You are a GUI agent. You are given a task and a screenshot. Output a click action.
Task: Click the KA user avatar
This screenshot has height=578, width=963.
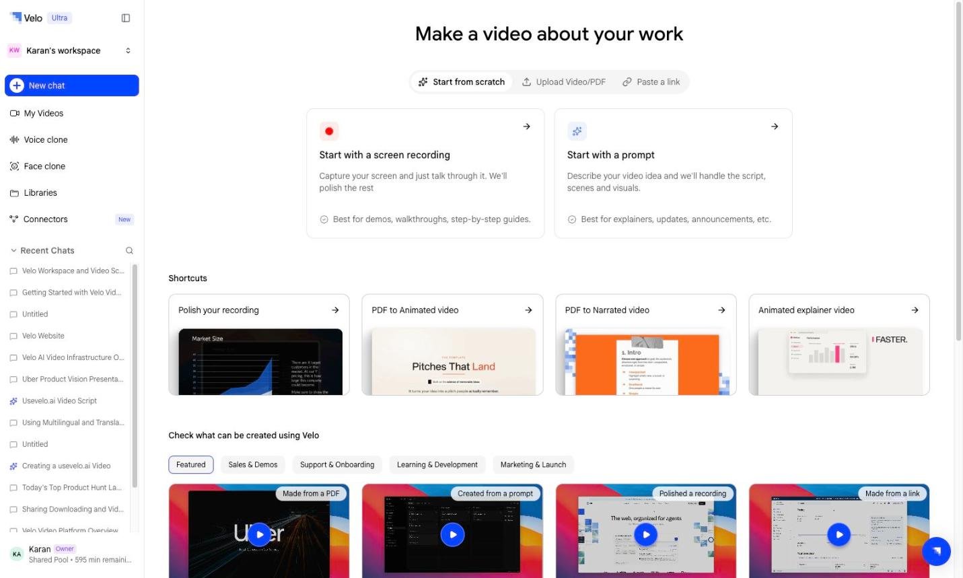[17, 554]
